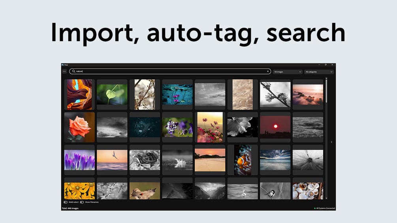The height and width of the screenshot is (223, 397).
Task: Open the red sunset thumbnail
Action: pos(275,127)
